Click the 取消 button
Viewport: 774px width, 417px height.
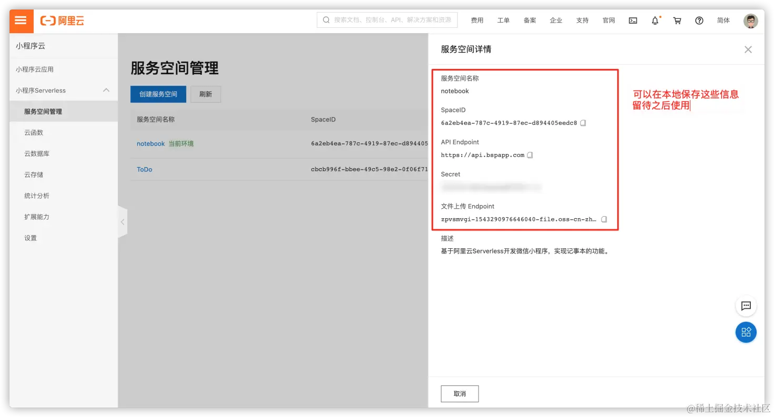(x=460, y=394)
